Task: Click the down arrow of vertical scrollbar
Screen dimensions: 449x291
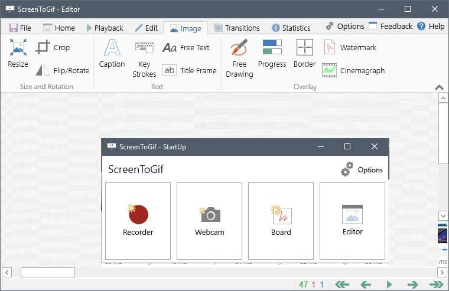Action: click(x=443, y=216)
